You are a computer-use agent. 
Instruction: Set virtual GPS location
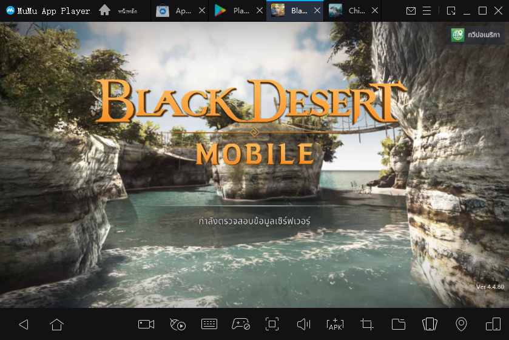(x=461, y=324)
